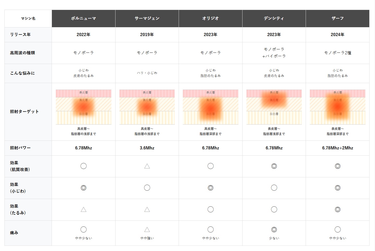Screen dimensions: 375x251
Task: Click デンシティ's double-circle pain rating icon
Action: pyautogui.click(x=274, y=230)
